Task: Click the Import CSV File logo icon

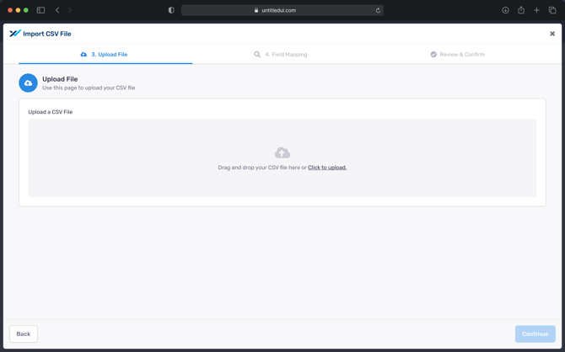Action: point(15,34)
